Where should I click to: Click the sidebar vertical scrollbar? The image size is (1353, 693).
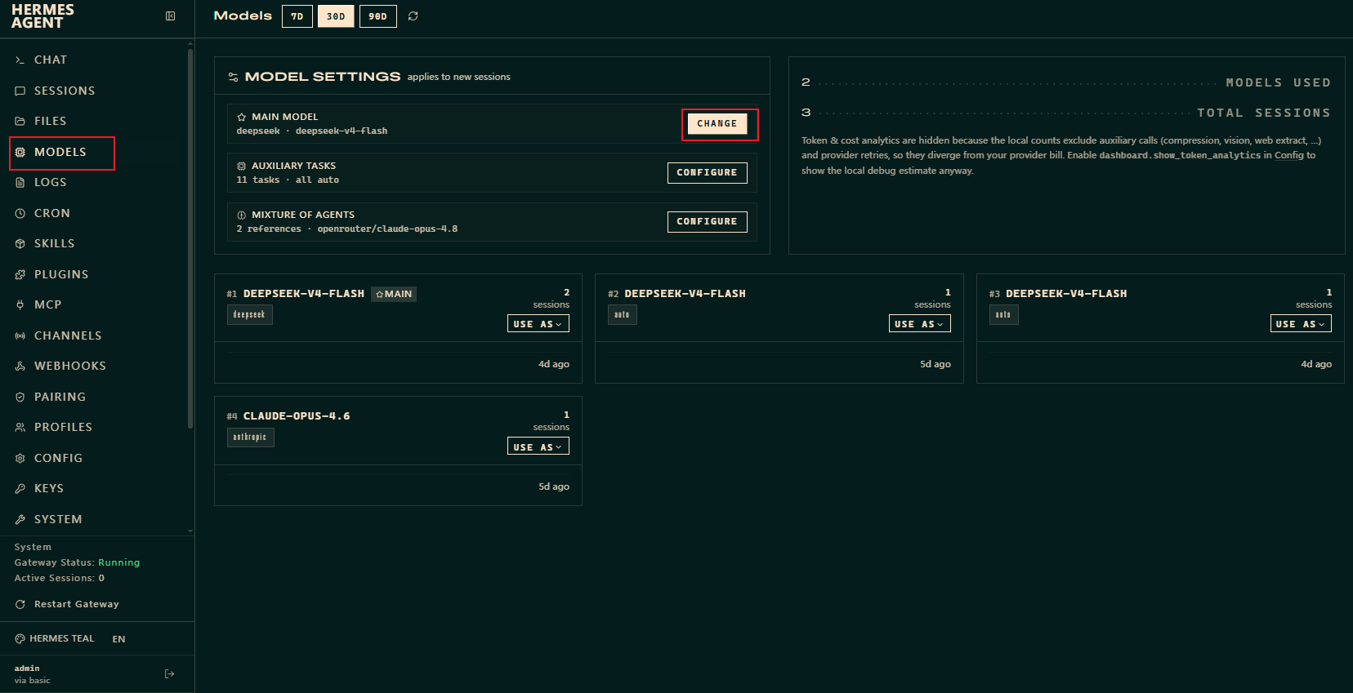tap(190, 238)
